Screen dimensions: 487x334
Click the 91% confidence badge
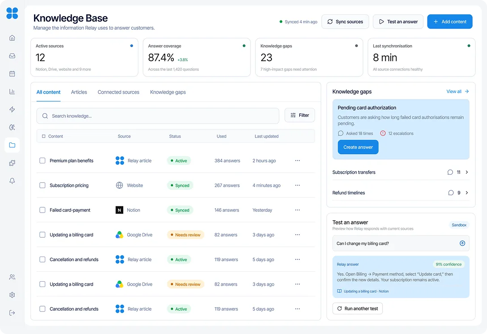pos(448,265)
